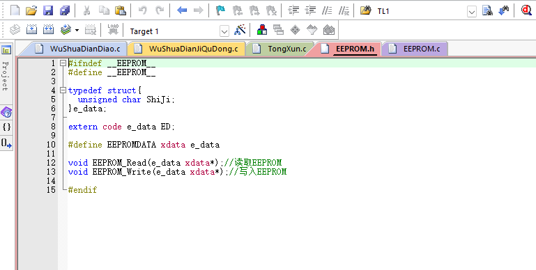
Task: Click the EEPROM_Write declaration line
Action: (177, 172)
